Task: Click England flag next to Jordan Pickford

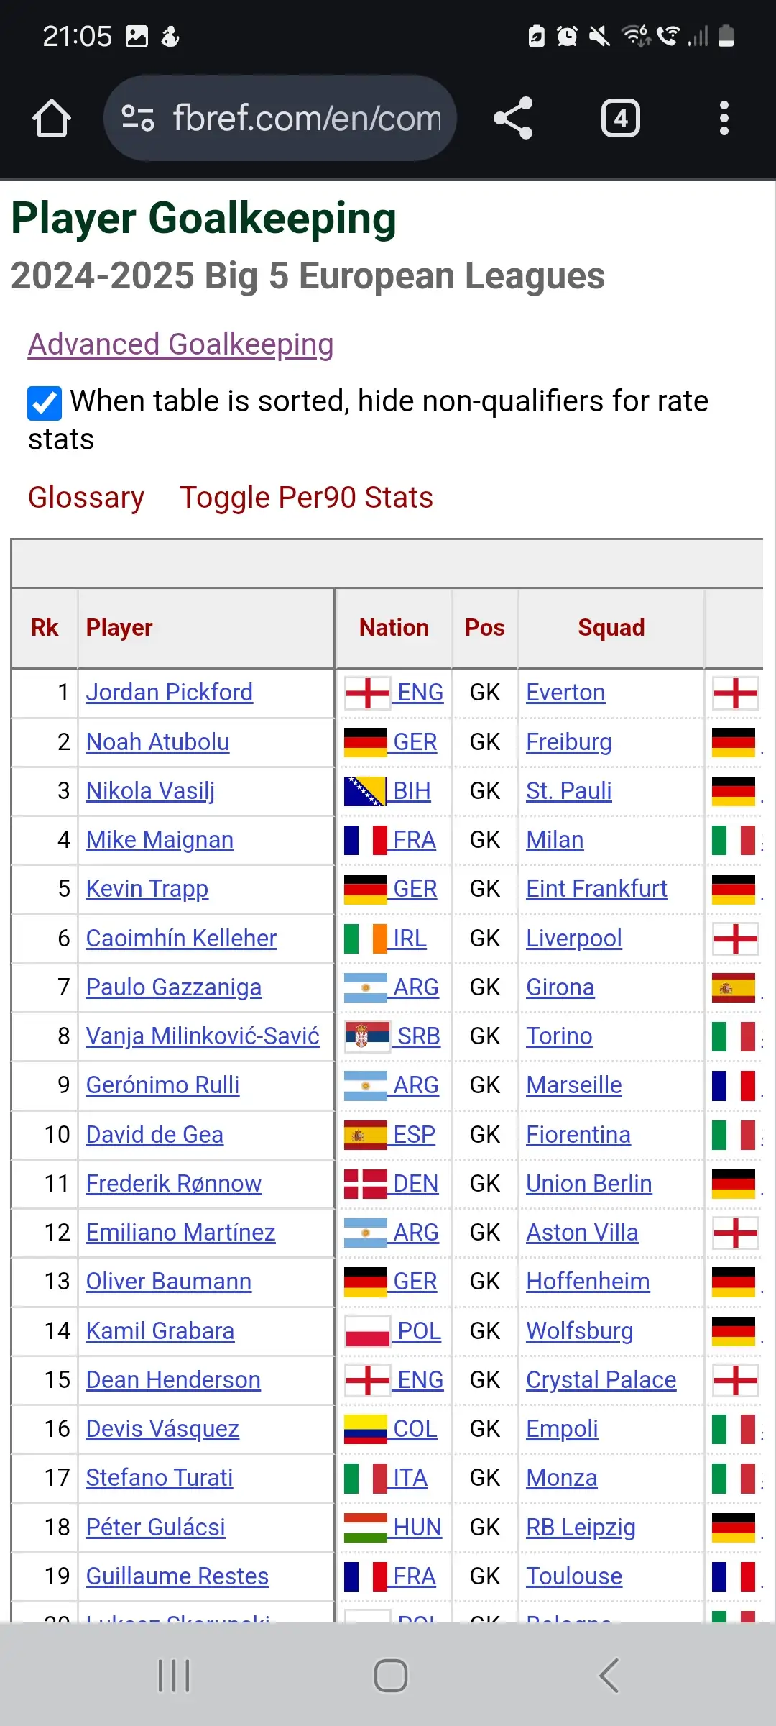Action: click(367, 693)
